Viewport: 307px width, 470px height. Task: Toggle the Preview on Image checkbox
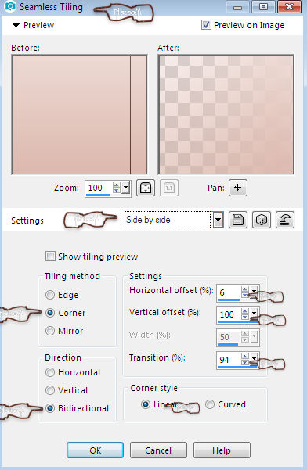206,25
